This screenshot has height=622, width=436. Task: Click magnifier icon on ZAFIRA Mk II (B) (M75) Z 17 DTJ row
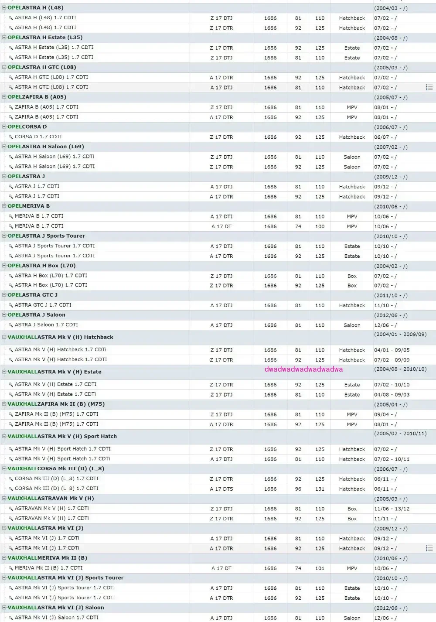(11, 414)
